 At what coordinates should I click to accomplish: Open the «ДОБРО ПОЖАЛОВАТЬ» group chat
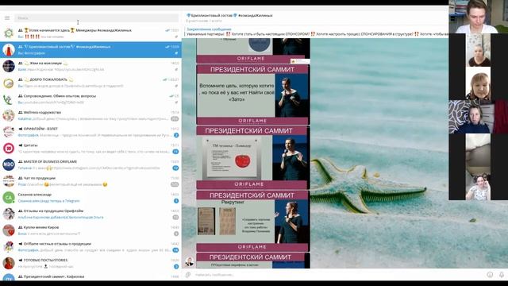pyautogui.click(x=90, y=83)
